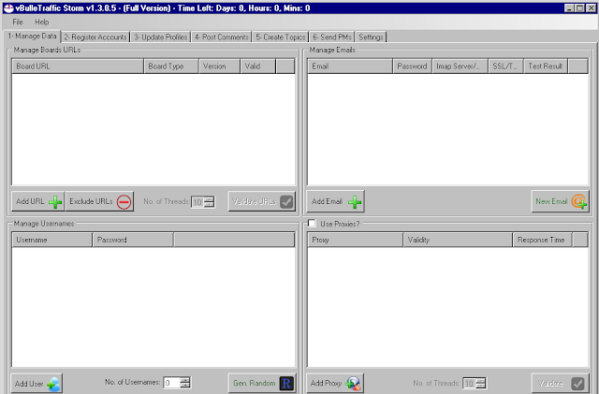Close the vBulleTraffic Storm window

[x=591, y=8]
